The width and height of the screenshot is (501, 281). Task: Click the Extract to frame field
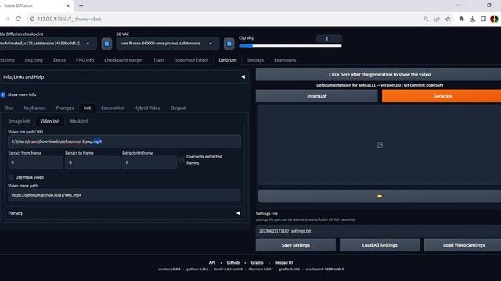(92, 162)
